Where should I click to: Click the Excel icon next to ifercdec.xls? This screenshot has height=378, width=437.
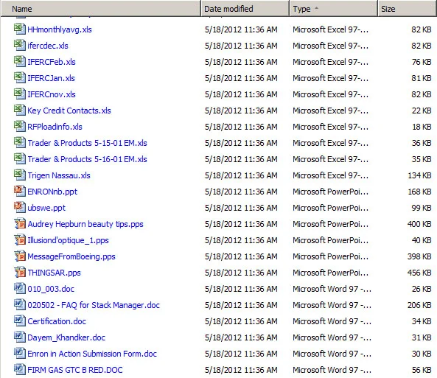[x=19, y=45]
